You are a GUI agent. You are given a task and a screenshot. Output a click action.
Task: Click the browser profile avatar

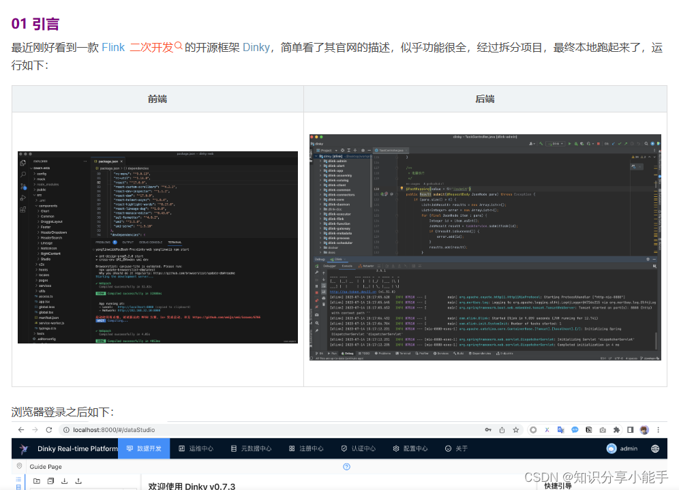[644, 430]
